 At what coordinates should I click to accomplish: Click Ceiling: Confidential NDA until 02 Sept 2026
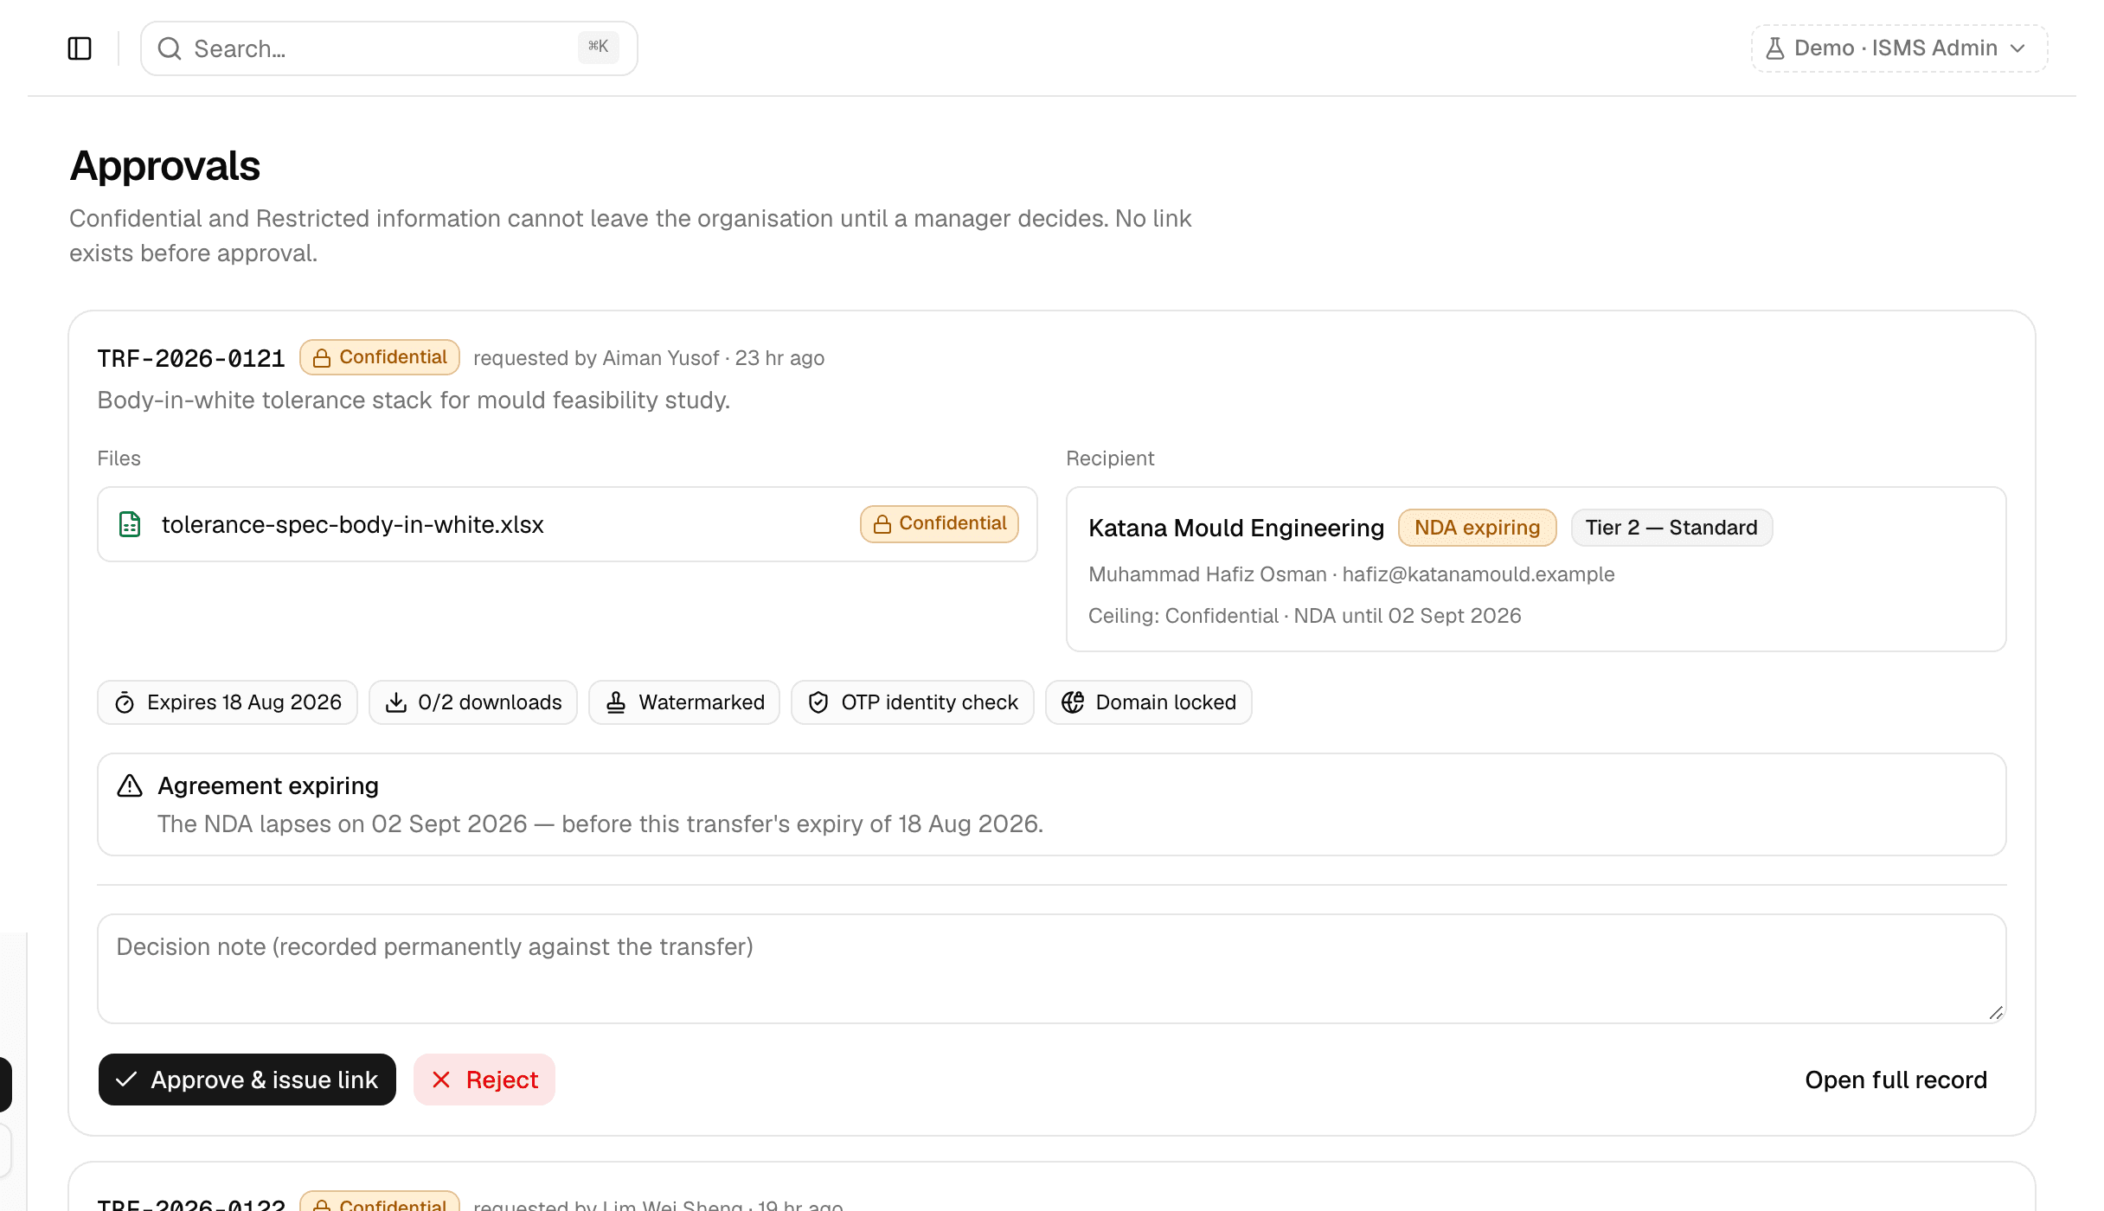[1305, 616]
